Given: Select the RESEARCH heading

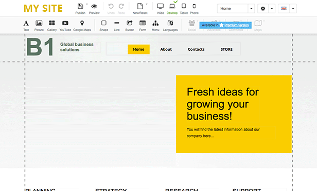Looking at the screenshot, I should tap(181, 189).
